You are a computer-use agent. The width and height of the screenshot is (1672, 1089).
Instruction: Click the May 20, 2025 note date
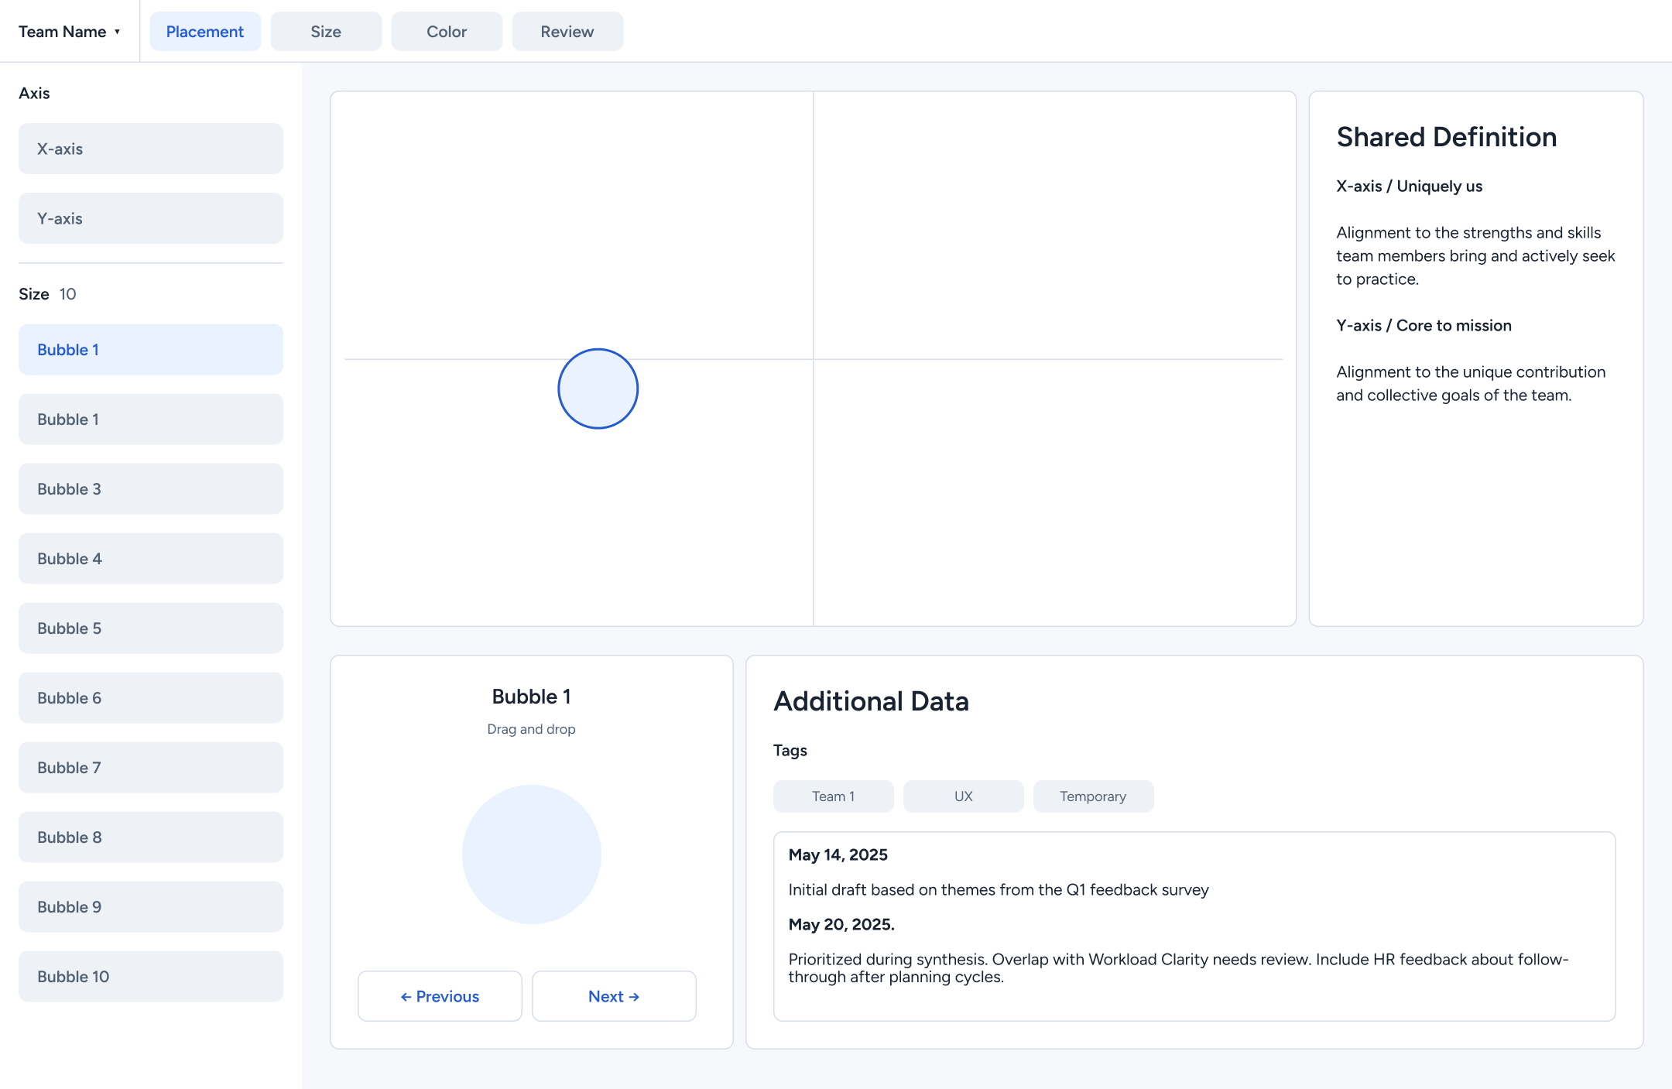[x=841, y=924]
